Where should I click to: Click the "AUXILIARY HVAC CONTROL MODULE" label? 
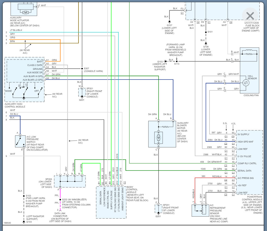pos(15,105)
